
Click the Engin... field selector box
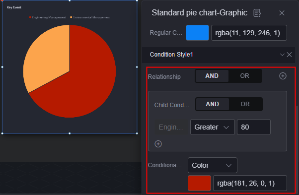[171, 127]
